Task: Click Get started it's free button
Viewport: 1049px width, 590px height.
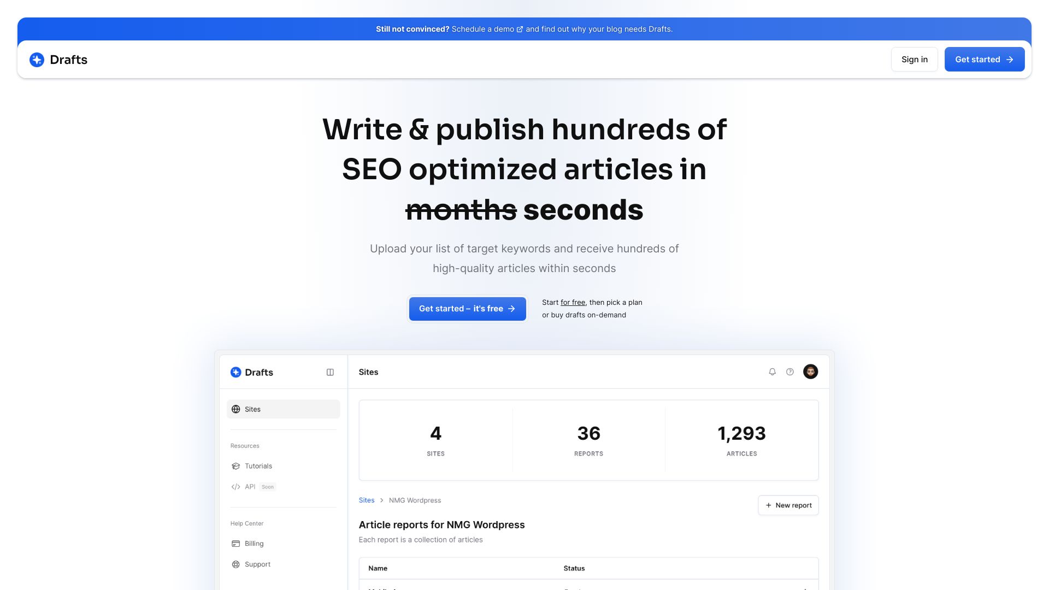Action: coord(467,308)
